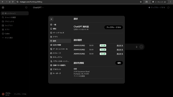Image resolution: width=173 pixels, height=97 pixels.
Task: Bookmark this page with the star icon
Action: point(141,2)
